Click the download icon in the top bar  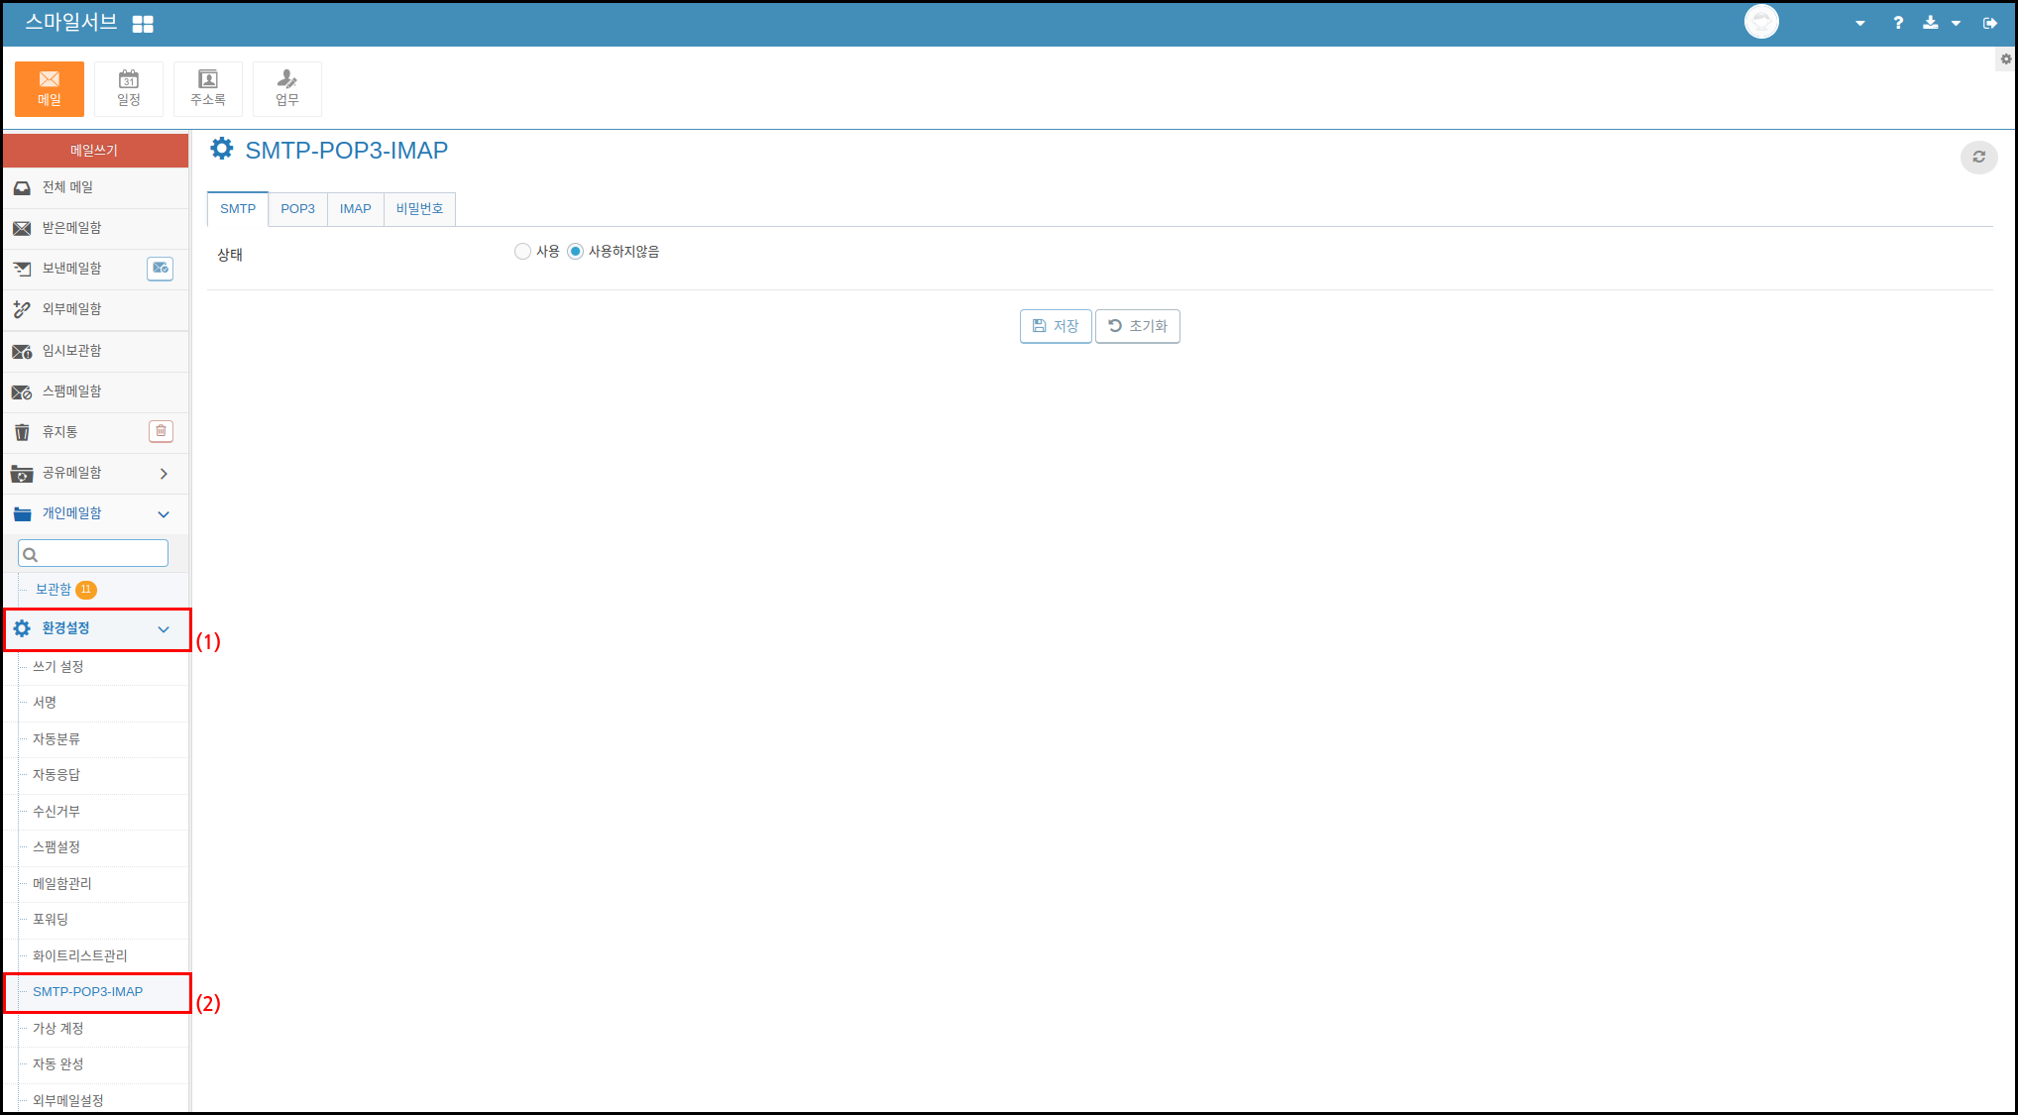point(1931,23)
